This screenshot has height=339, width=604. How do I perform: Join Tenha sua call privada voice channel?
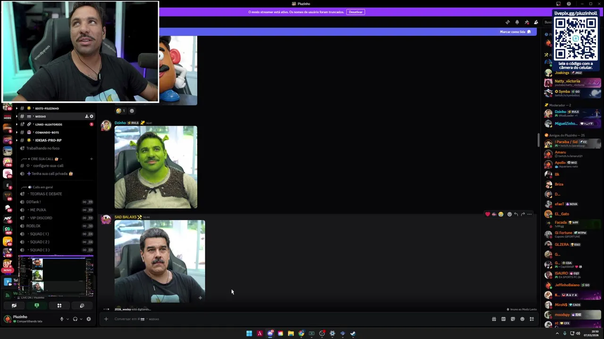pos(56,174)
